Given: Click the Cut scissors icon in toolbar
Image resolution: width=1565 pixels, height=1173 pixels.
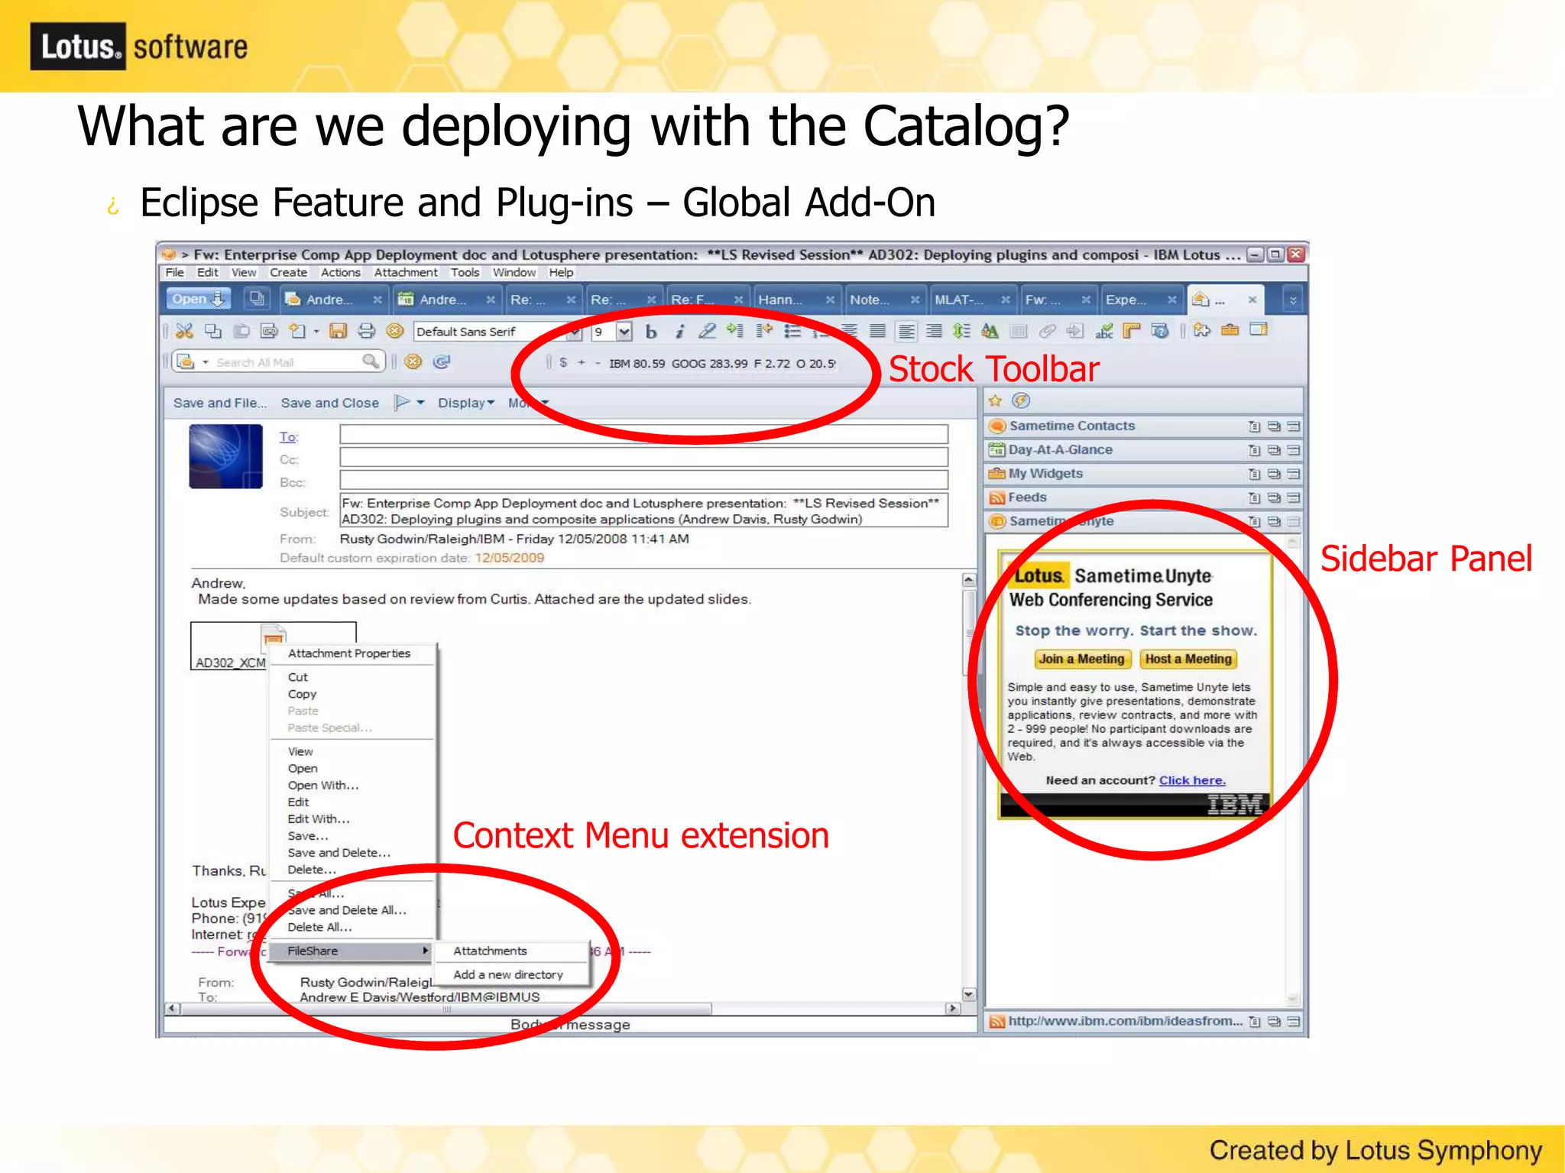Looking at the screenshot, I should [184, 331].
